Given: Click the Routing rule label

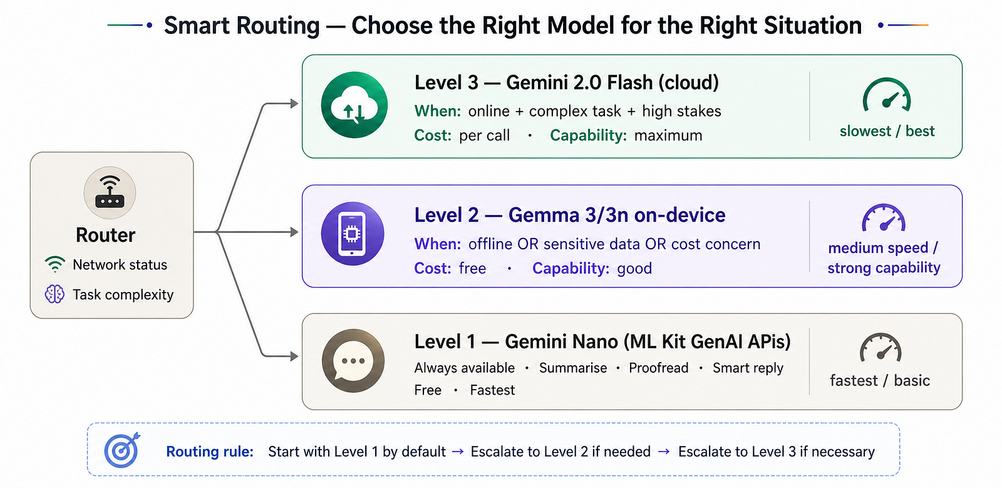Looking at the screenshot, I should [x=210, y=452].
